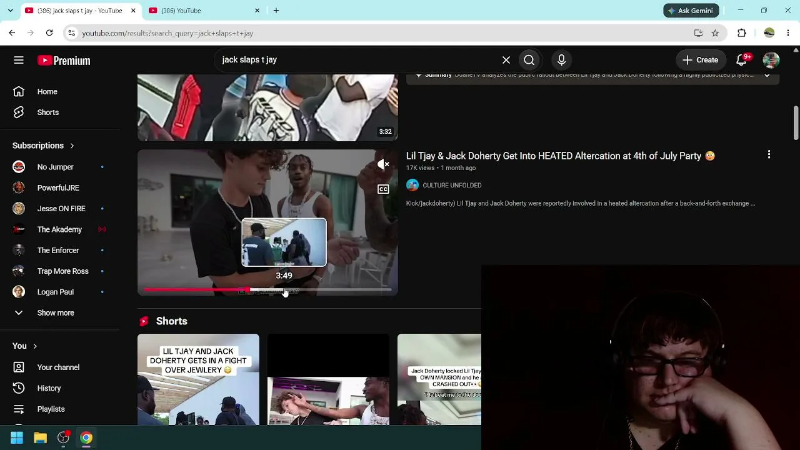Expand the Subscriptions section chevron

click(x=72, y=146)
